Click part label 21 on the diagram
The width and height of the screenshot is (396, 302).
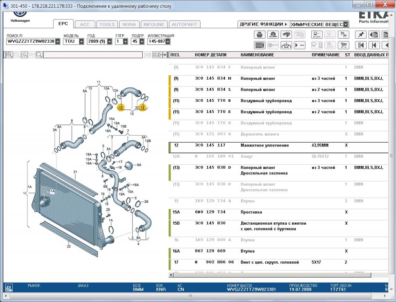75,172
